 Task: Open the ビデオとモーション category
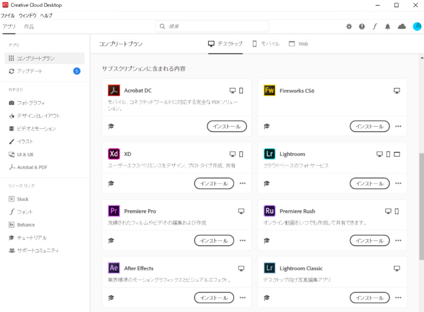[x=32, y=128]
